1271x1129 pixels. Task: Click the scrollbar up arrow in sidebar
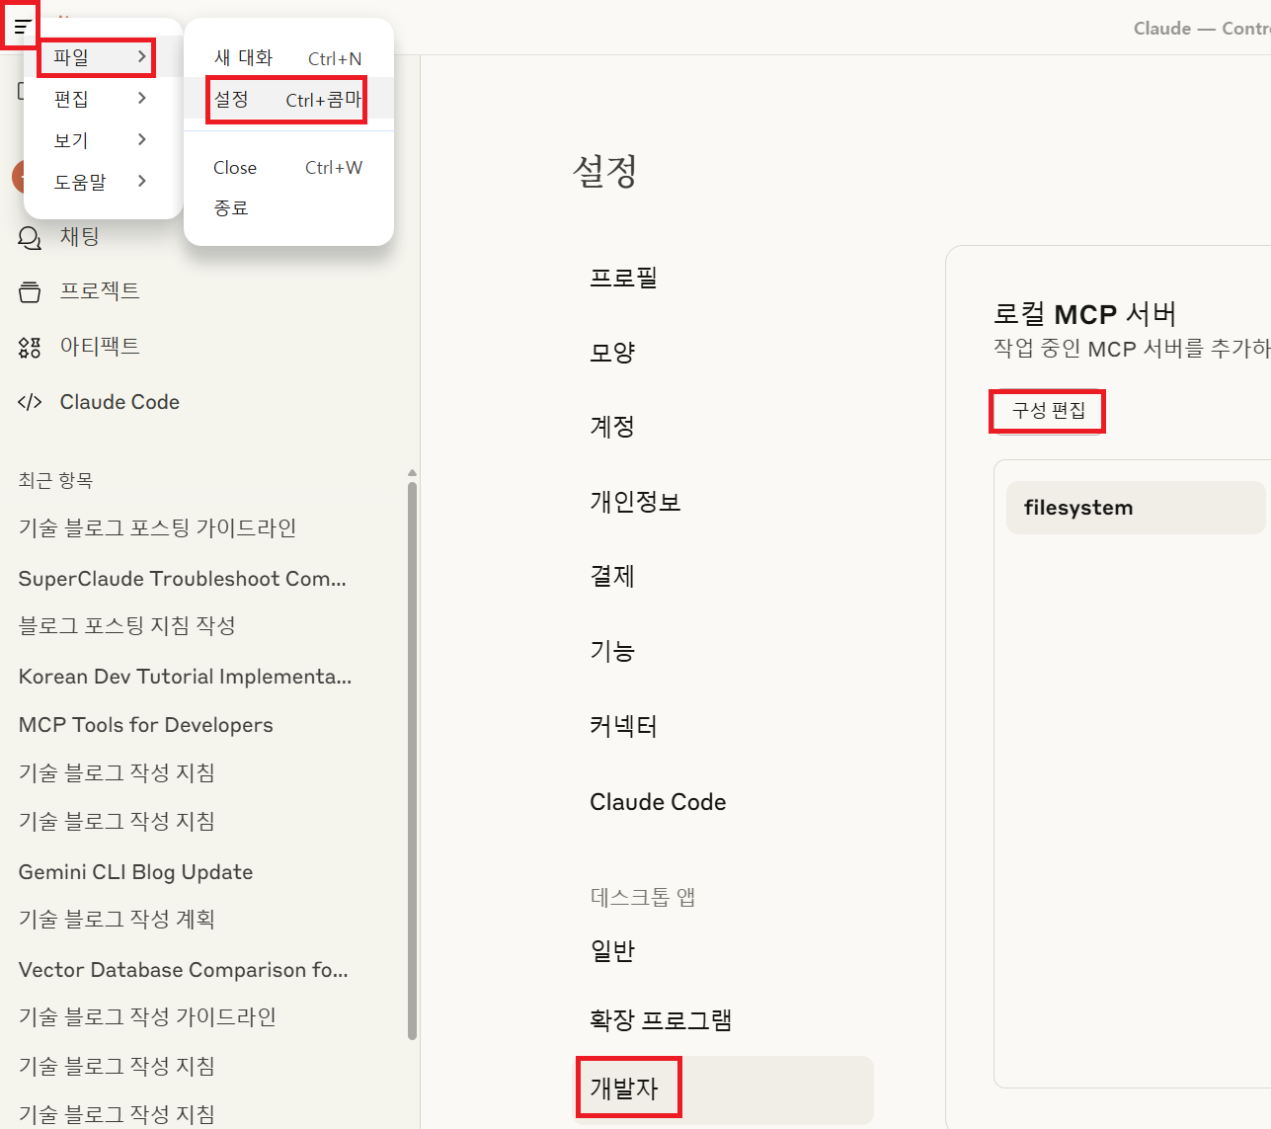coord(412,473)
